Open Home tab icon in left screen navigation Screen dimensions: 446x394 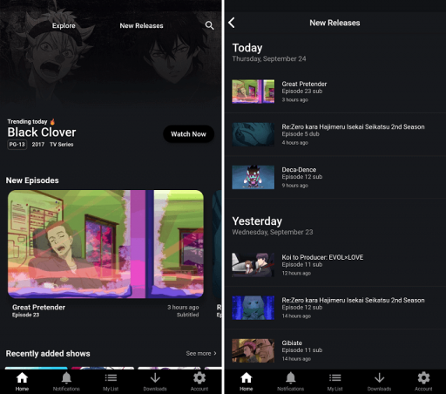(x=22, y=378)
